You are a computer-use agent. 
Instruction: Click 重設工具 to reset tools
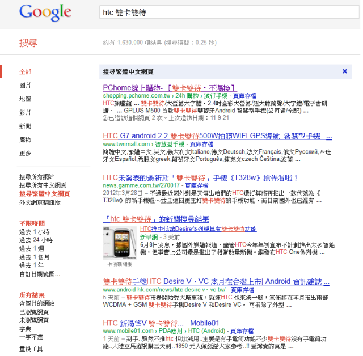[x=31, y=349]
